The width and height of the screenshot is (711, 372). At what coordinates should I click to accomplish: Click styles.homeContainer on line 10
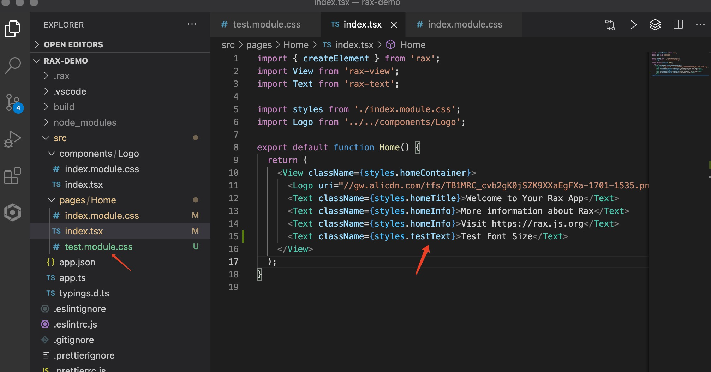[415, 173]
